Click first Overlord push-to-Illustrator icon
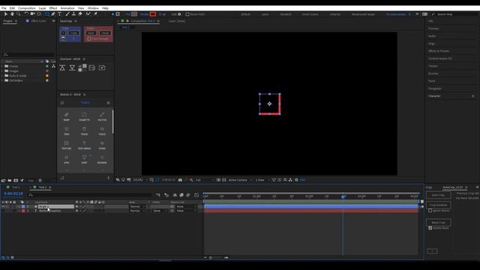The height and width of the screenshot is (270, 480). point(62,68)
